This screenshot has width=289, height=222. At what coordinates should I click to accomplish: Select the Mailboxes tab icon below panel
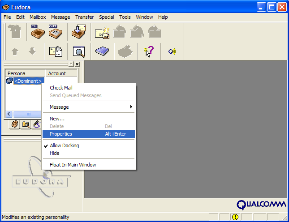pyautogui.click(x=14, y=124)
